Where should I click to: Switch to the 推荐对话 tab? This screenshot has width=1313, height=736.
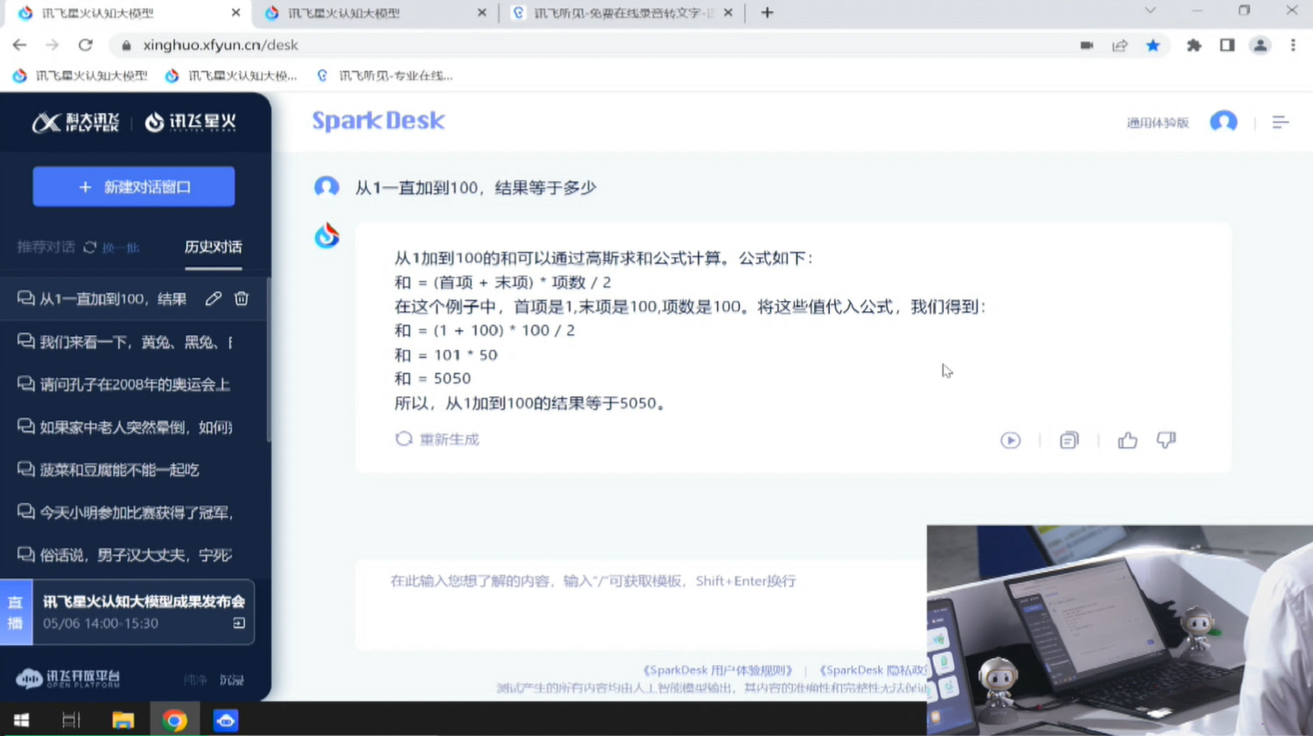(x=46, y=247)
